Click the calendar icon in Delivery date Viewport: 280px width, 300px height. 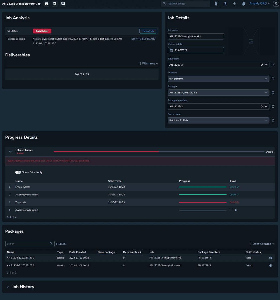click(171, 50)
